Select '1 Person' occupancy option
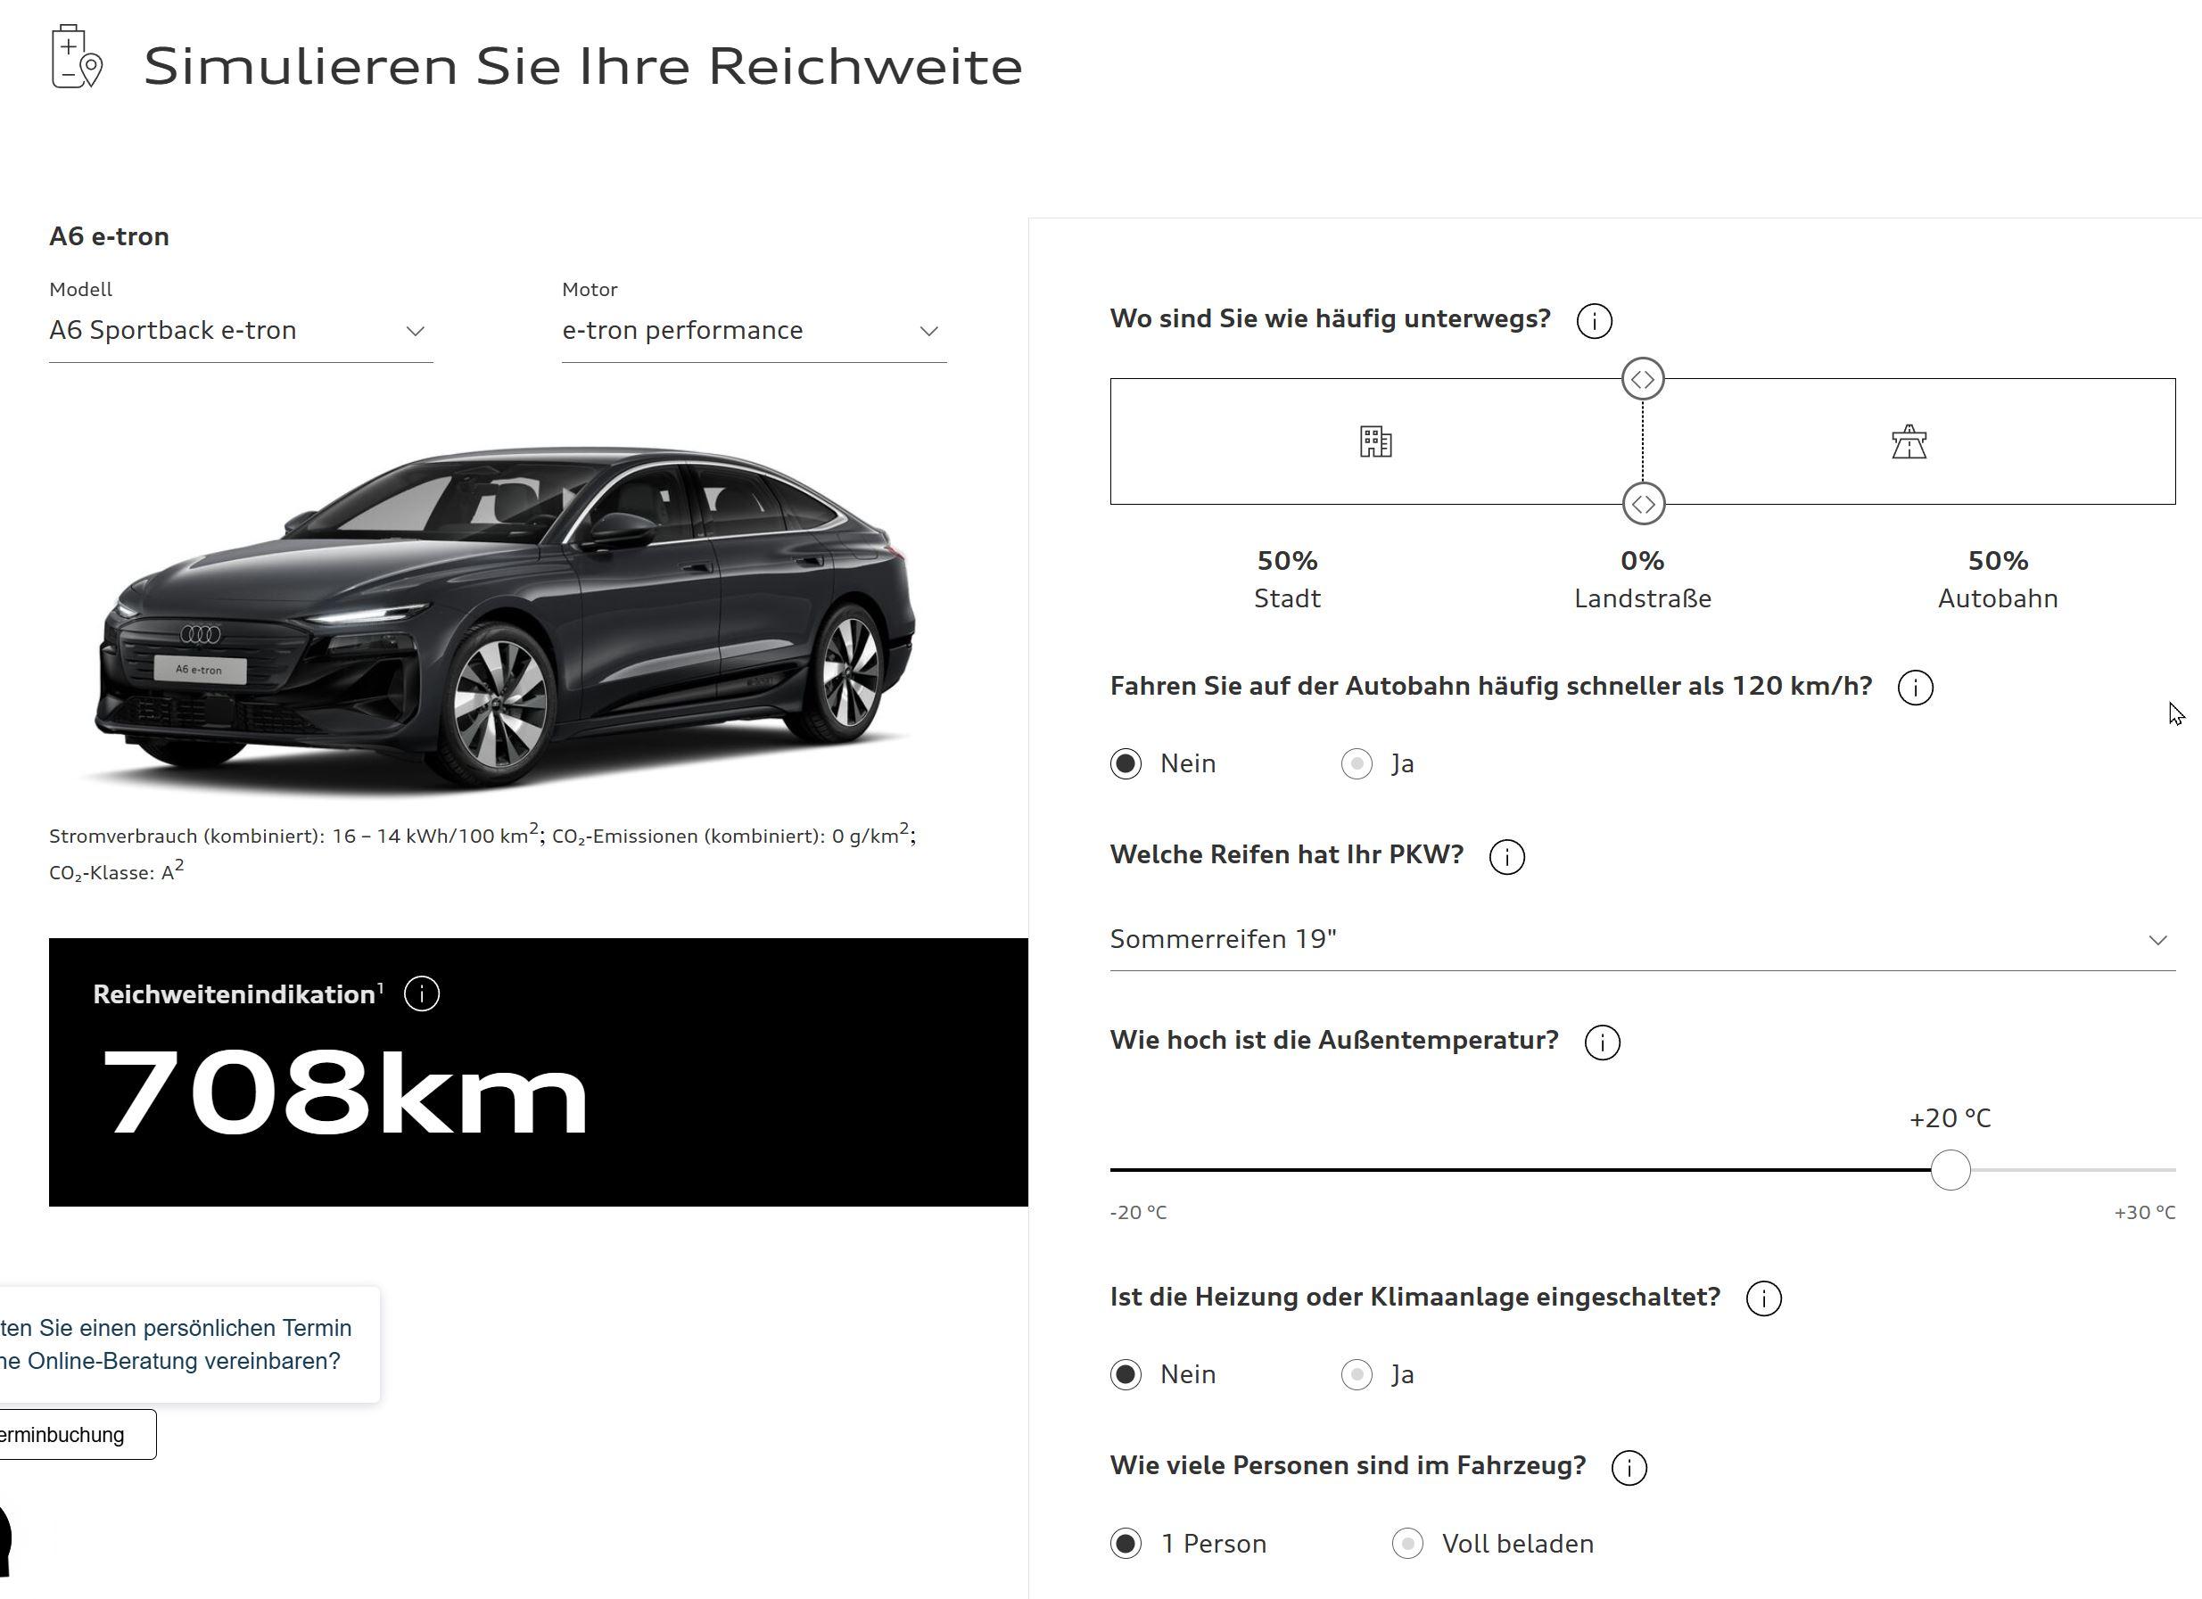The width and height of the screenshot is (2202, 1599). tap(1126, 1544)
